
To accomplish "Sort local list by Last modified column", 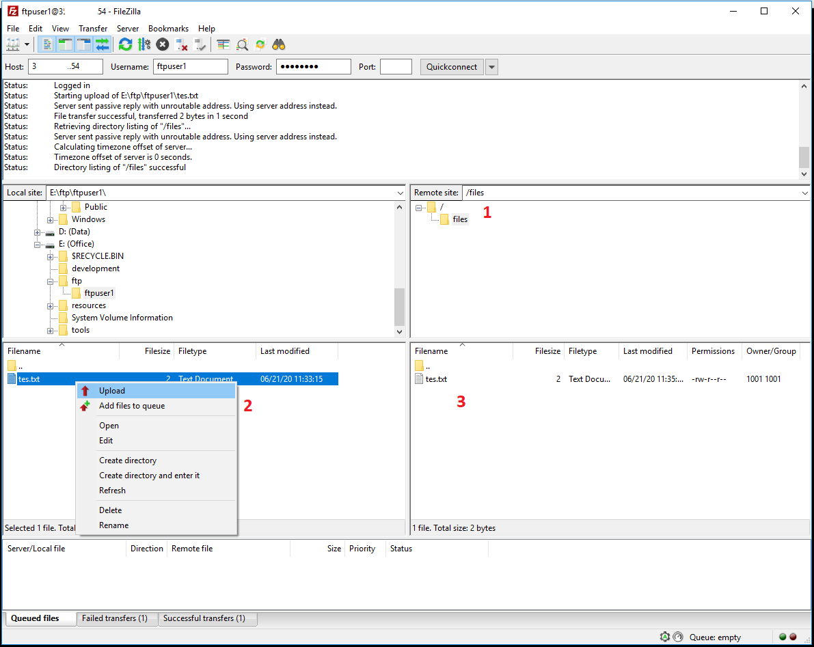I will tap(297, 351).
